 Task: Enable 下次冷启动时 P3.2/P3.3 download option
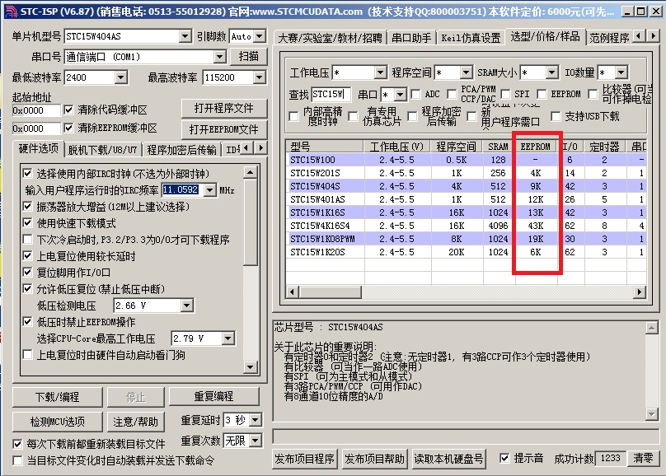point(27,240)
